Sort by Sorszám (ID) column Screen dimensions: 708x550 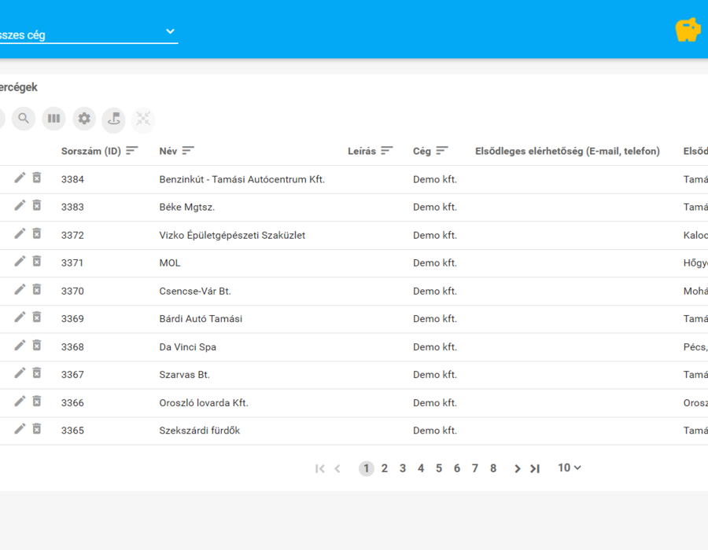132,151
